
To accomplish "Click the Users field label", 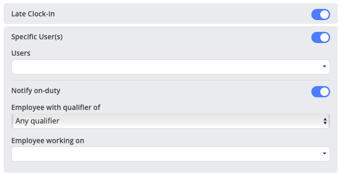I will pyautogui.click(x=21, y=53).
